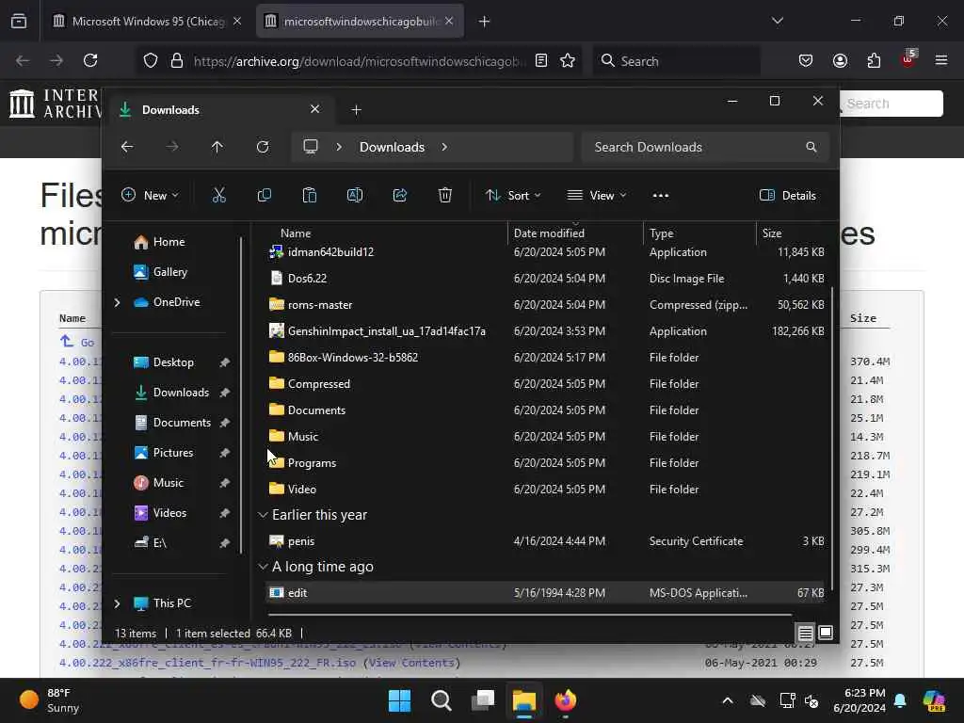Viewport: 964px width, 723px height.
Task: Open Firefox extensions puzzle icon
Action: 874,60
